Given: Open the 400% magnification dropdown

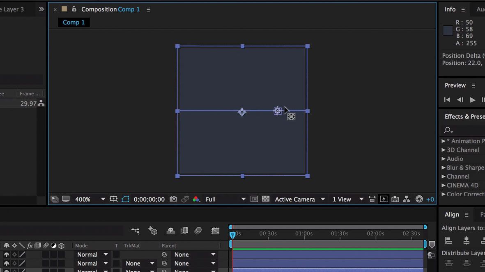Looking at the screenshot, I should [x=103, y=199].
